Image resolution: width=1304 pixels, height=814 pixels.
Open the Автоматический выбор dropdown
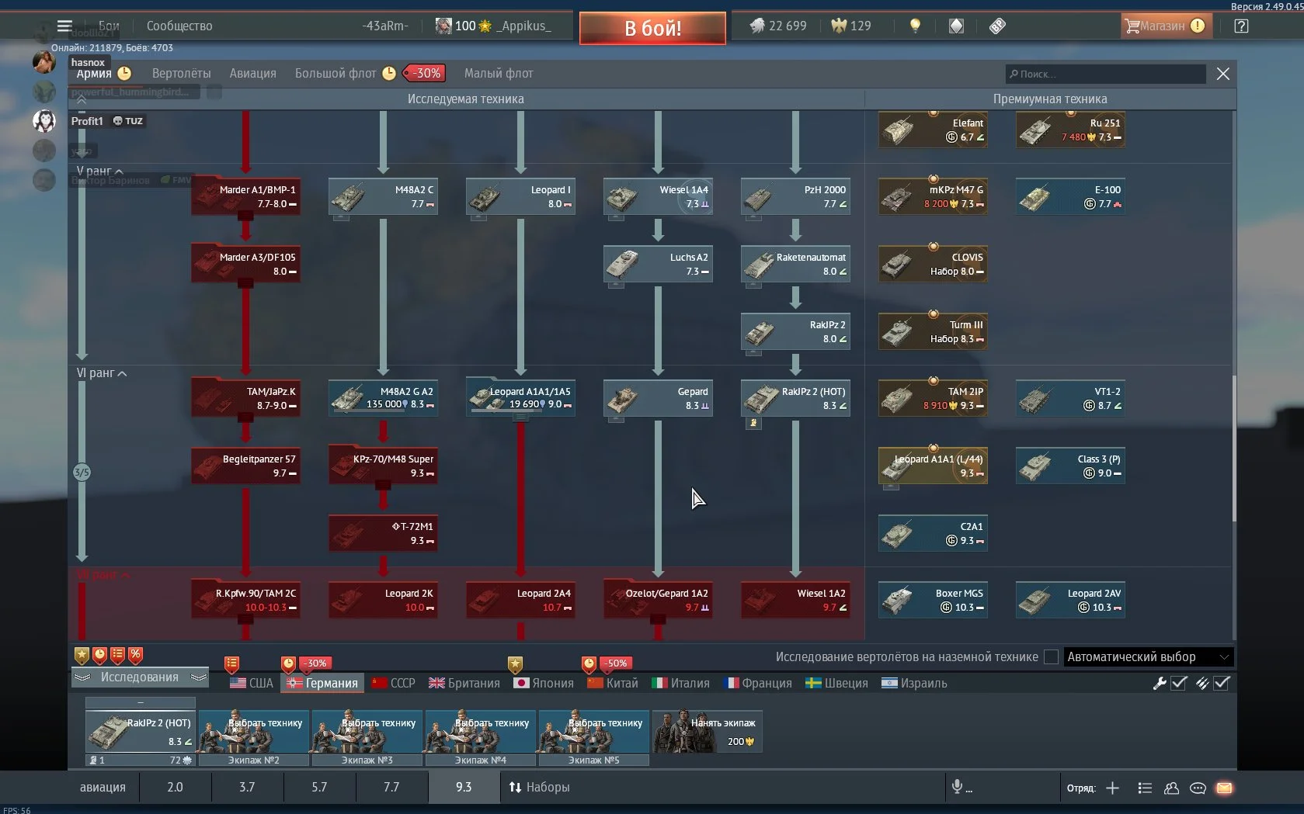click(1148, 657)
